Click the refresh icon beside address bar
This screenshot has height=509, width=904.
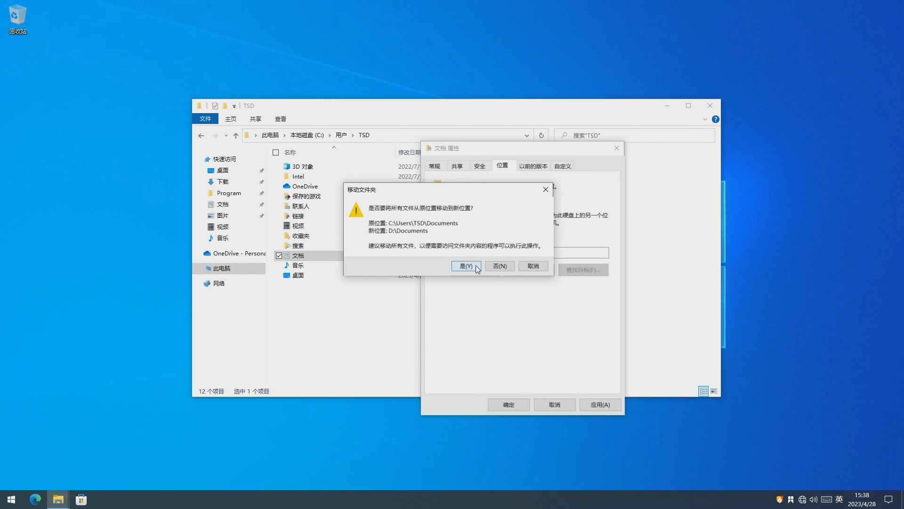[541, 135]
